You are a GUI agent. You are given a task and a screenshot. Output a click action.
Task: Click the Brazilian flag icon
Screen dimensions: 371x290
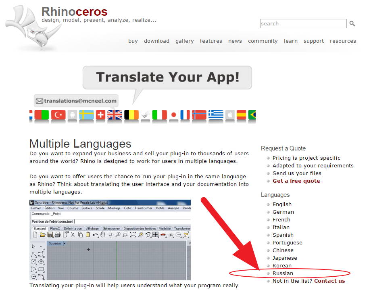pos(252,115)
